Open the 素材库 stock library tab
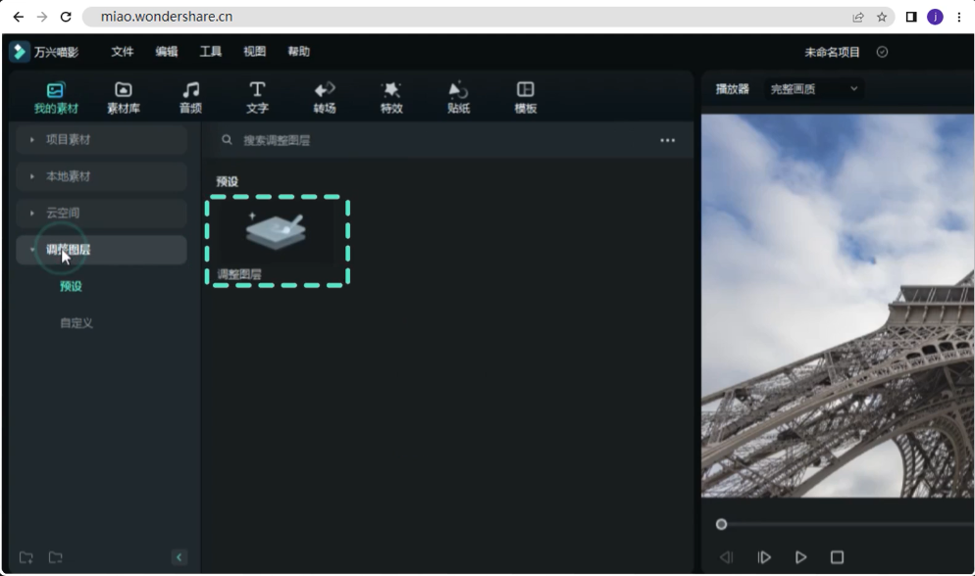The image size is (975, 576). (x=124, y=98)
